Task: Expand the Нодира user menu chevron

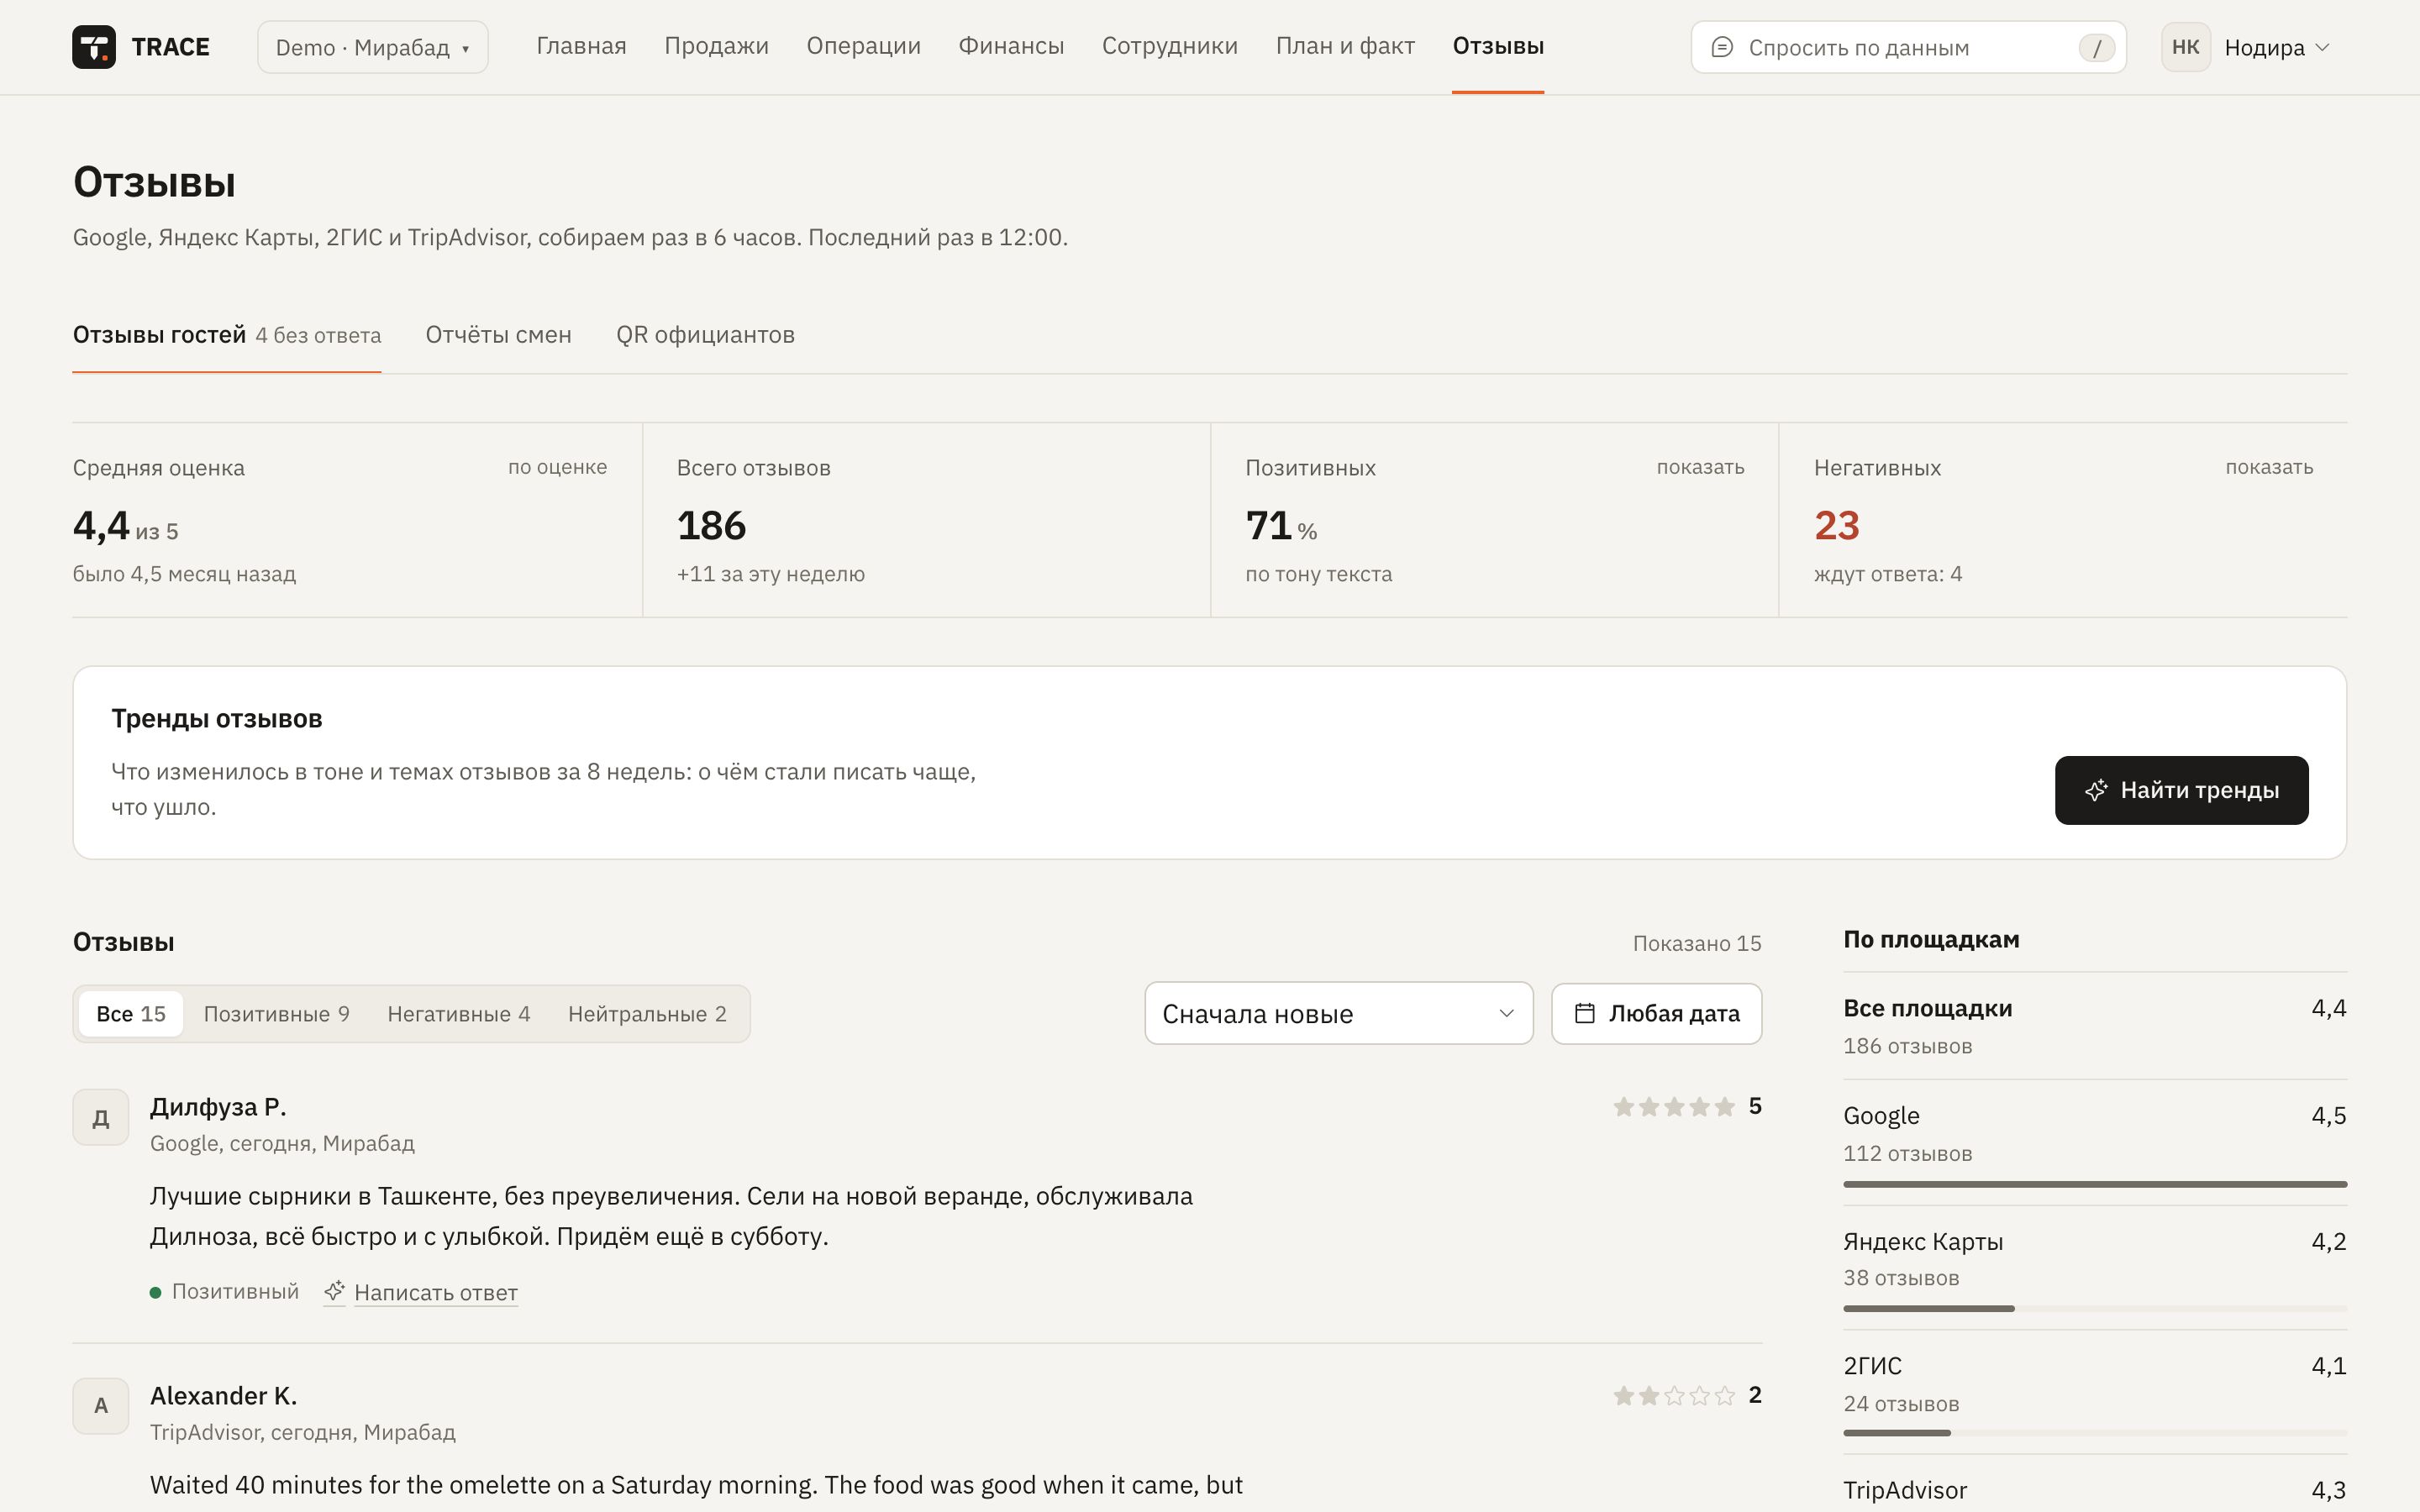Action: point(2322,47)
